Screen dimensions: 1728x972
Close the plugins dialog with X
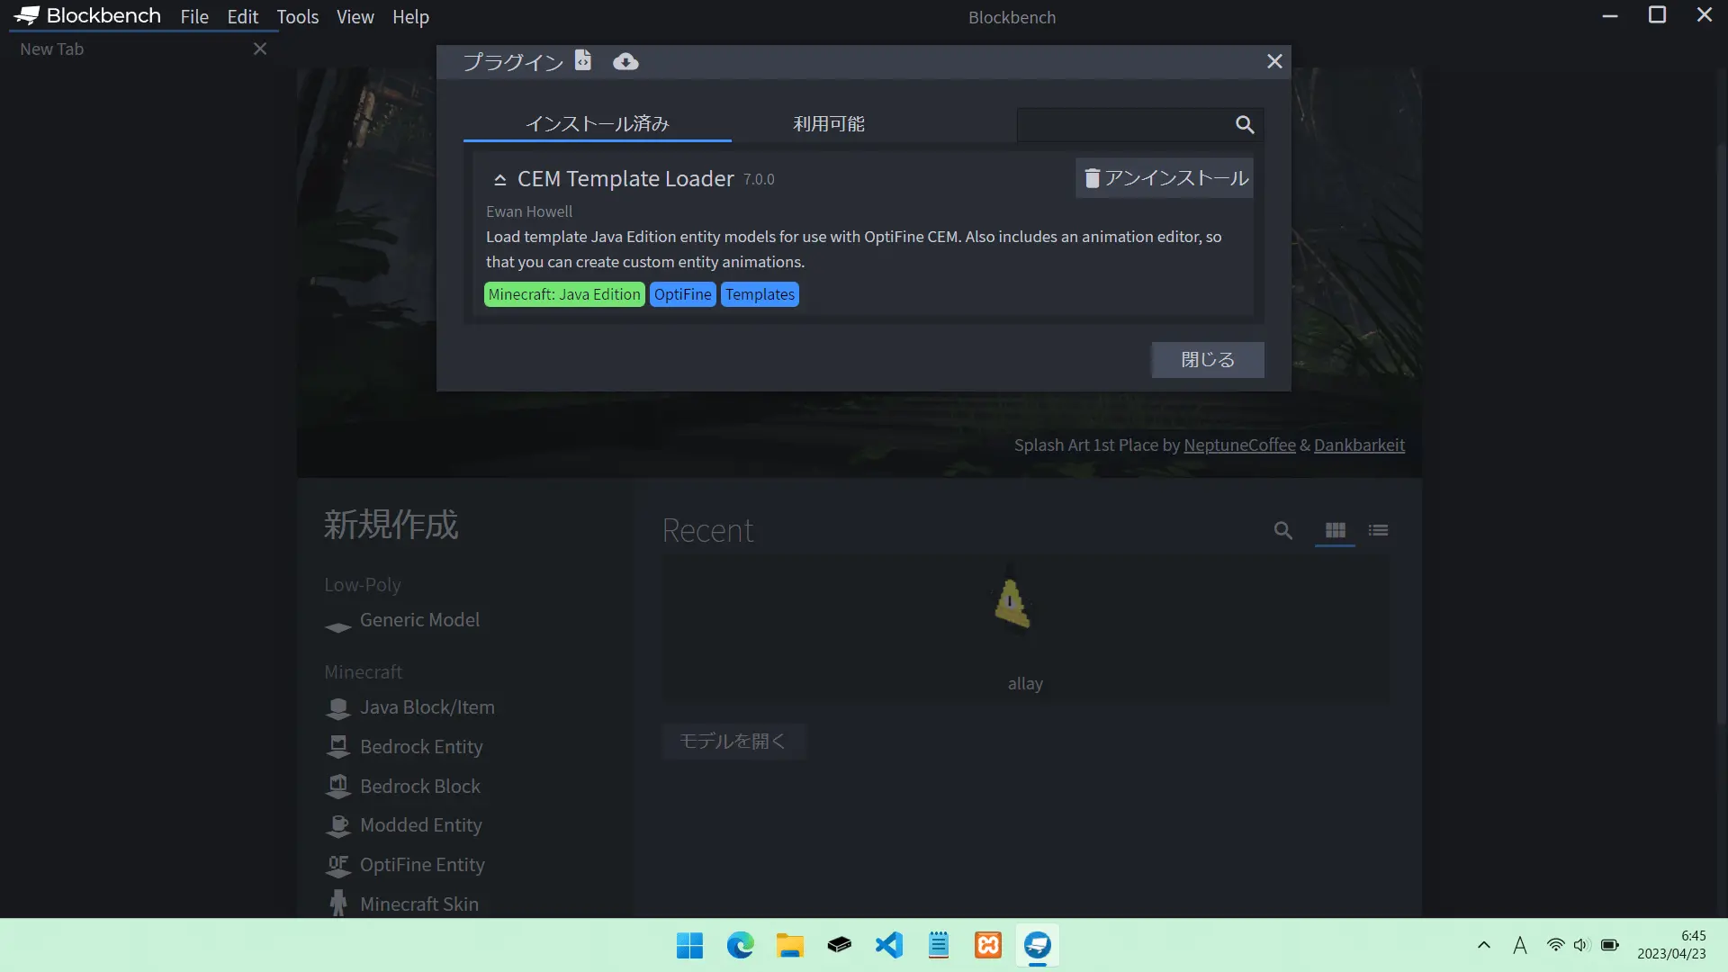(1274, 61)
